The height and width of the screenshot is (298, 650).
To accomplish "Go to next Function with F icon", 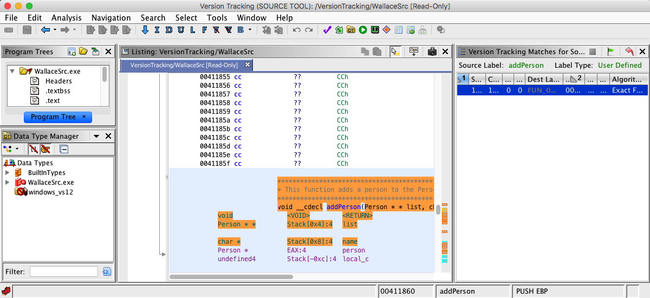I will 204,30.
